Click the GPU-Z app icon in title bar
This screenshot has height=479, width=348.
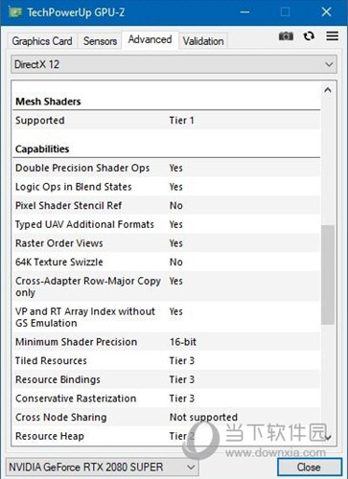[15, 12]
